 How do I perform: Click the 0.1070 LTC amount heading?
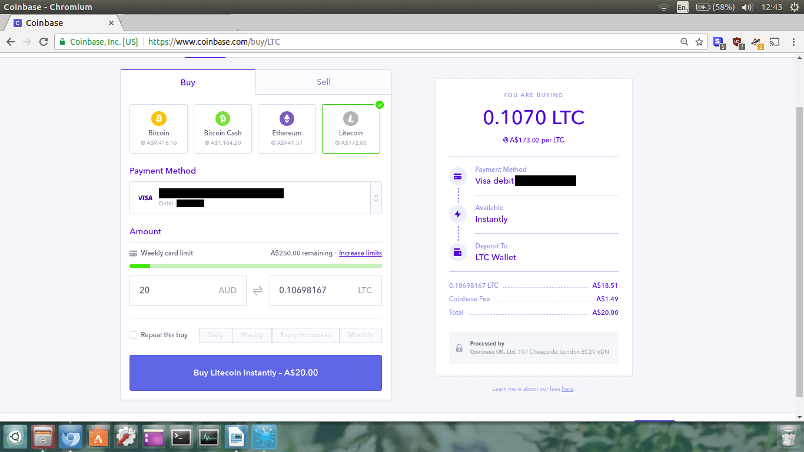click(534, 117)
